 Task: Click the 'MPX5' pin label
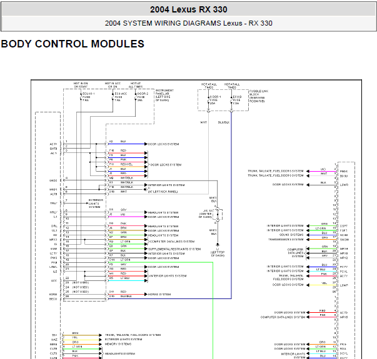(x=344, y=317)
